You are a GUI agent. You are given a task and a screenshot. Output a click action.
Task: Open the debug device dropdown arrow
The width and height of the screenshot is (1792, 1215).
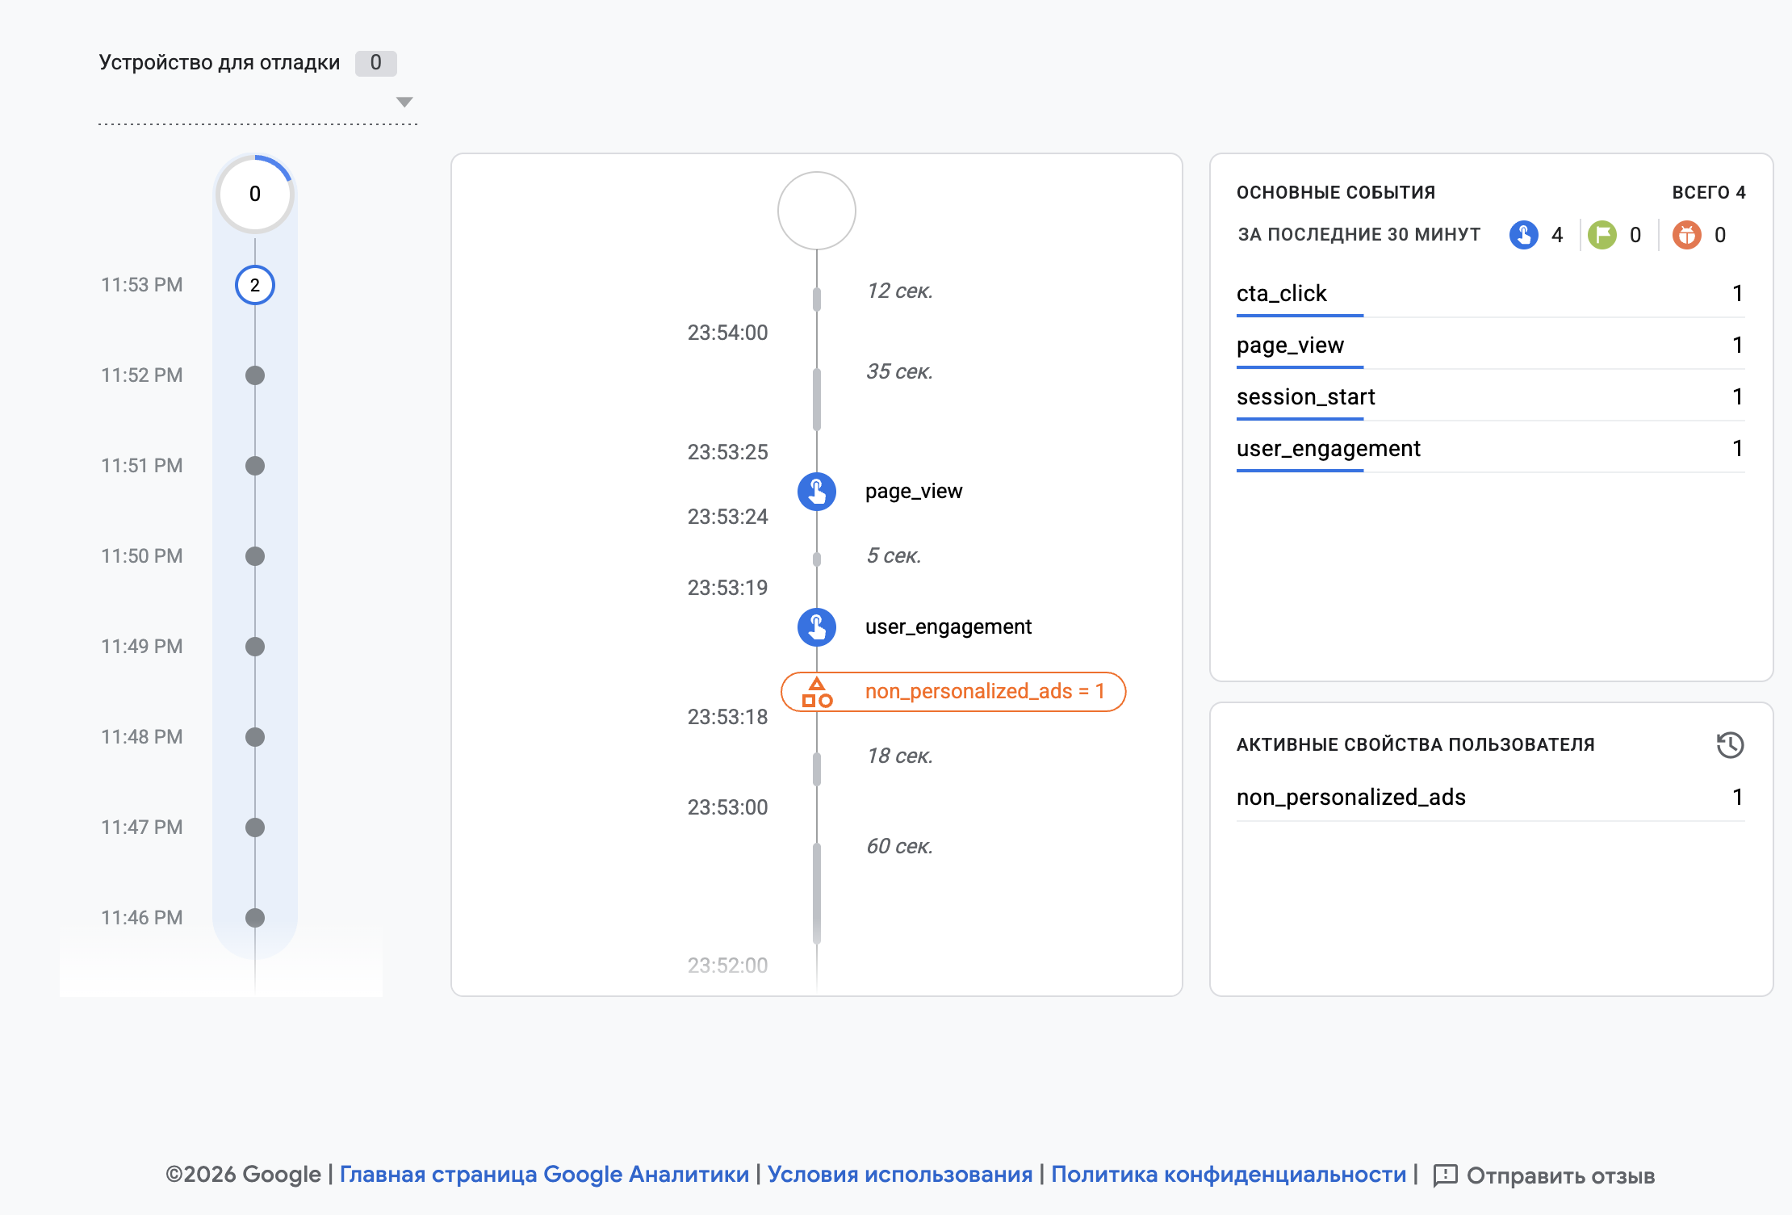404,102
